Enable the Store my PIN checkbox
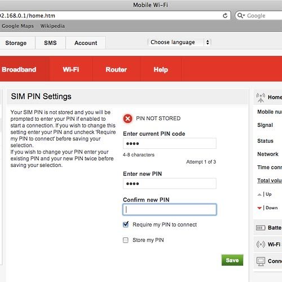 pos(126,240)
